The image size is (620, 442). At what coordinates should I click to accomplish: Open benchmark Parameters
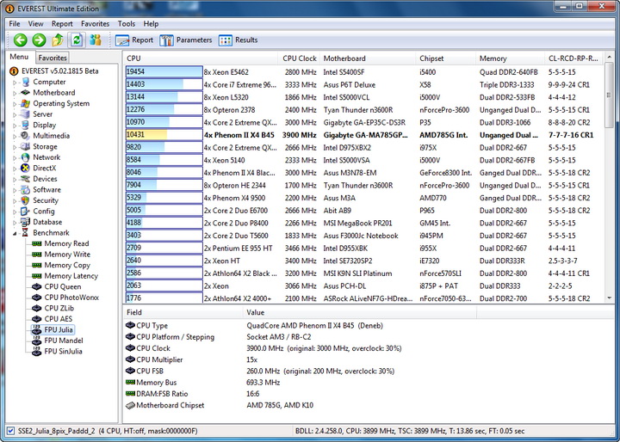(x=186, y=40)
